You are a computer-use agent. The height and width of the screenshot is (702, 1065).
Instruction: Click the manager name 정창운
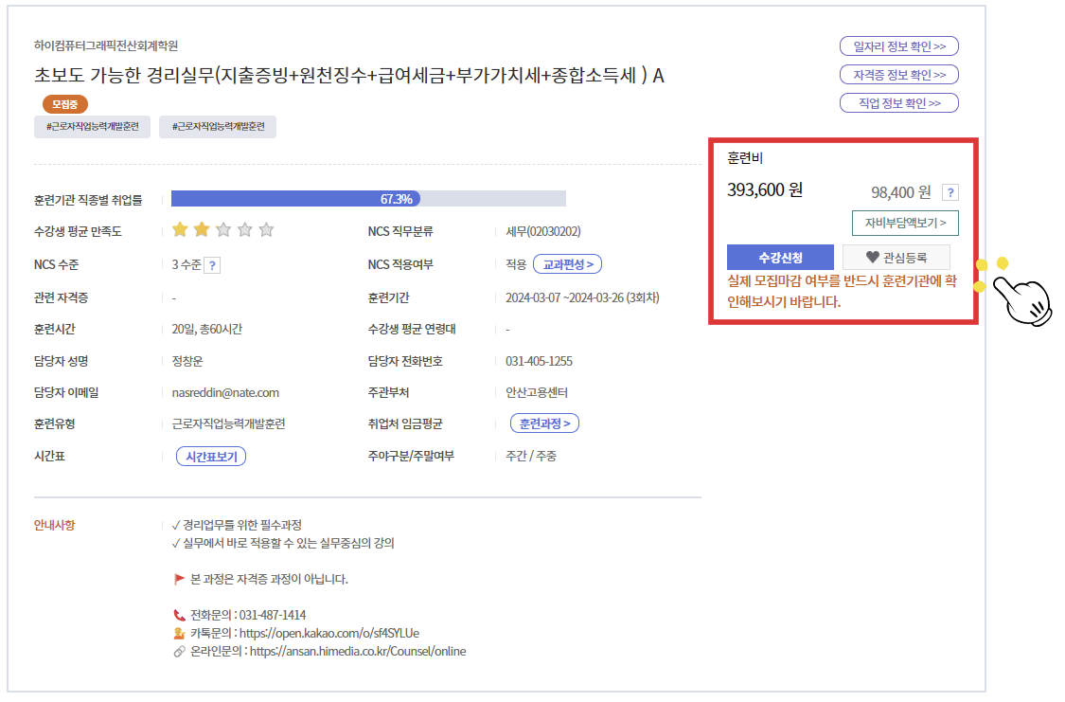[187, 362]
